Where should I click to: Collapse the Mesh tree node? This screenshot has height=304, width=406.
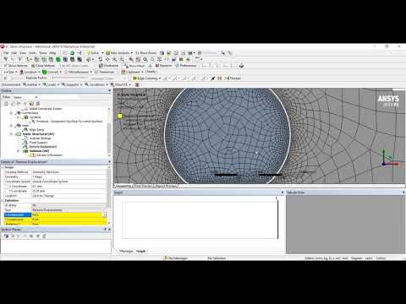click(11, 126)
